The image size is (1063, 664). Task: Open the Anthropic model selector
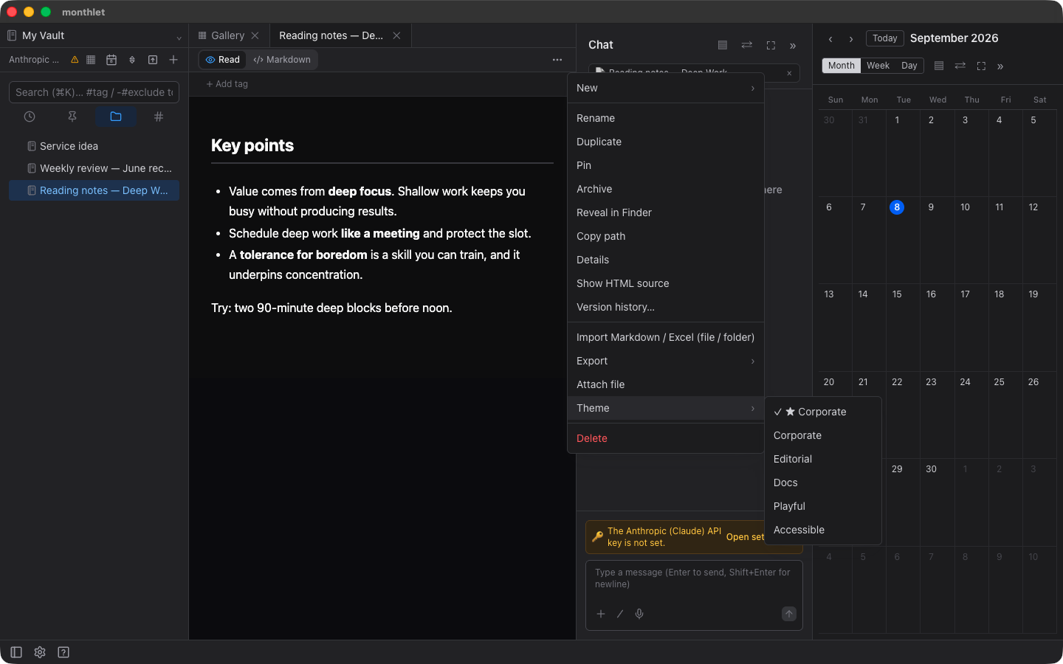34,60
